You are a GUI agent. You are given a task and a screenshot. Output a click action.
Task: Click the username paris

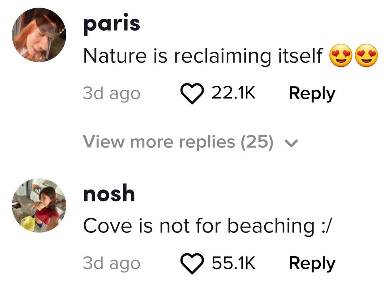click(x=112, y=24)
